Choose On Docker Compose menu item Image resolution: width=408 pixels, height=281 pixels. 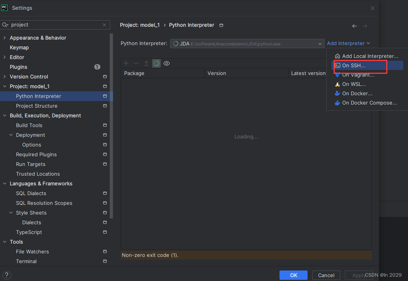[367, 103]
